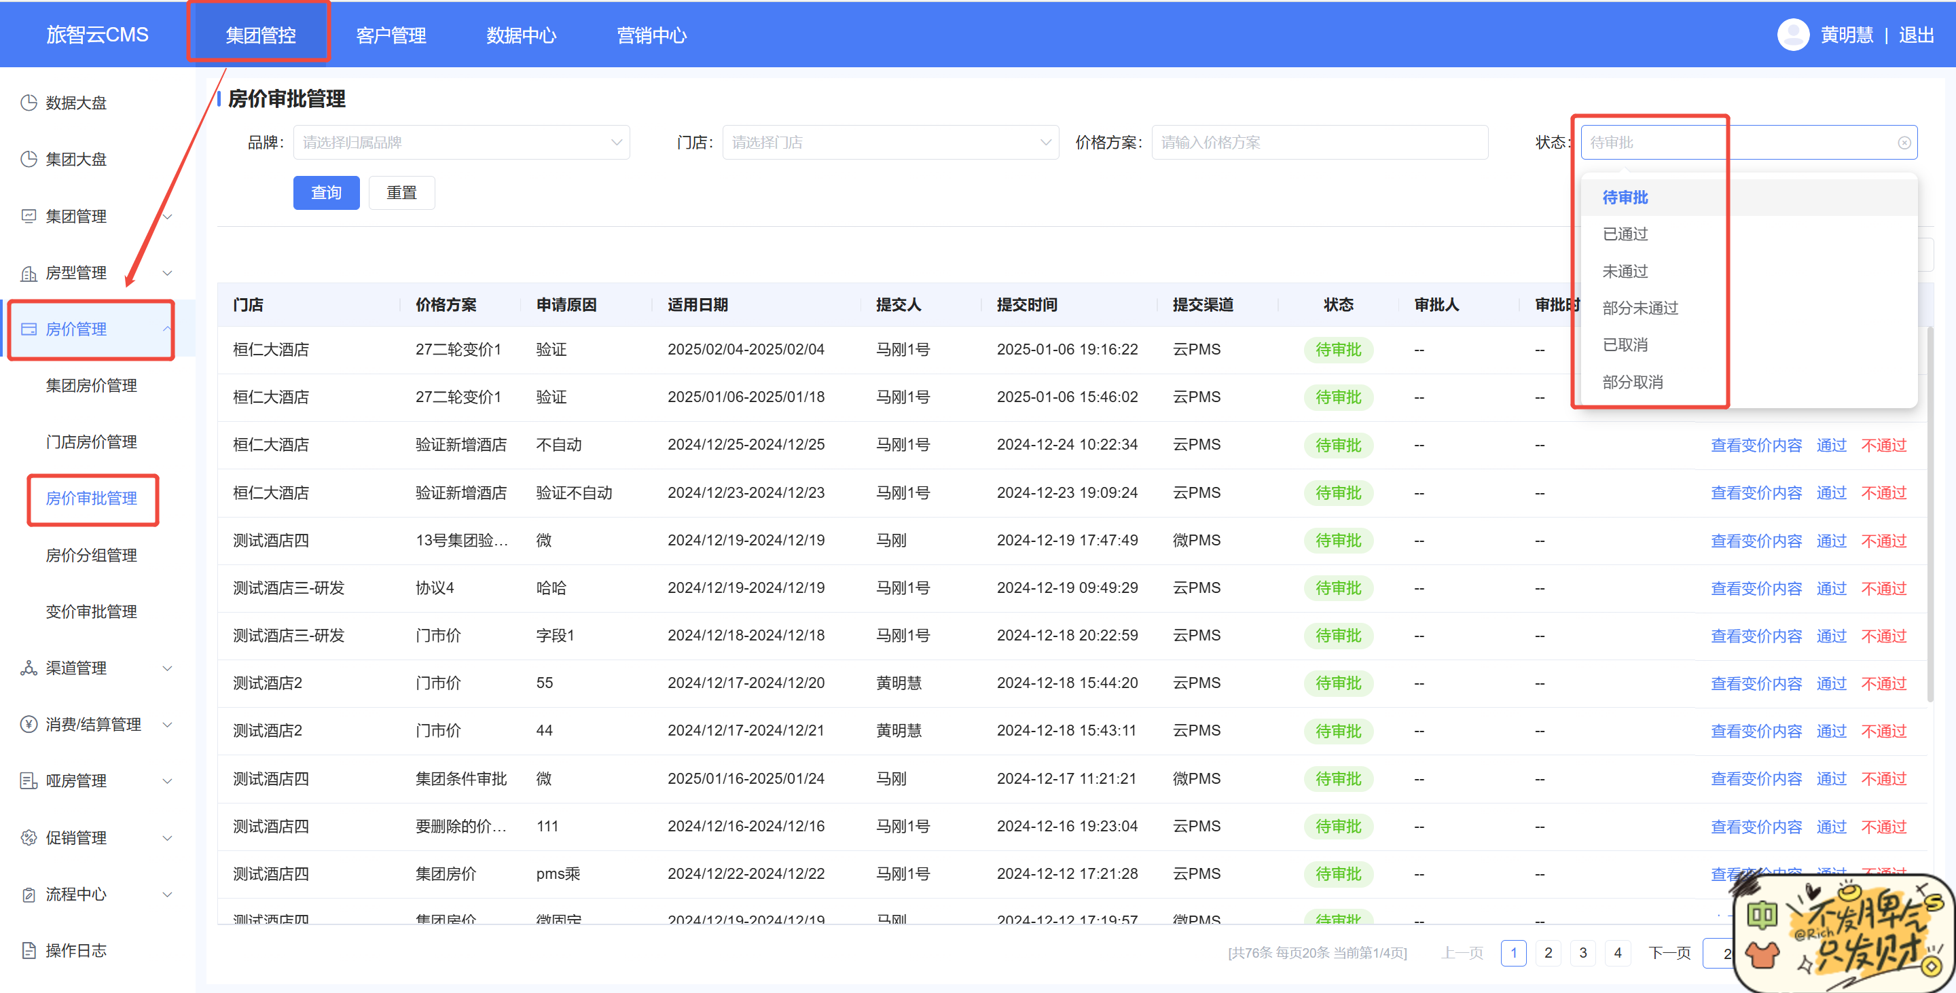Screen dimensions: 1956x993
Task: Click the 待审批 tag in 27二轮变价1 first row
Action: point(1338,350)
